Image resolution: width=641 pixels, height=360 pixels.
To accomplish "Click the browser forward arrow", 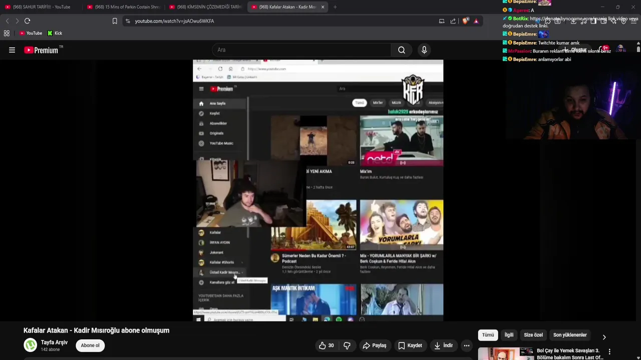I will [x=17, y=21].
